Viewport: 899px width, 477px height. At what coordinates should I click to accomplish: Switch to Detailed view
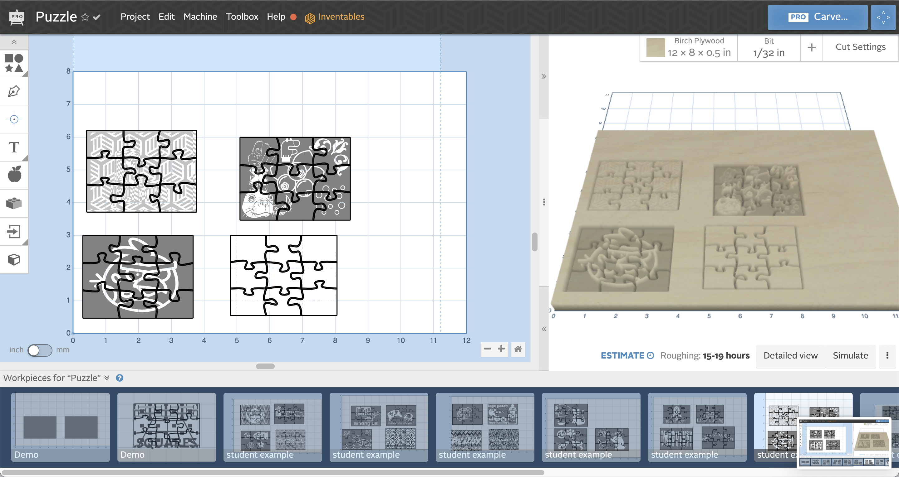(790, 355)
